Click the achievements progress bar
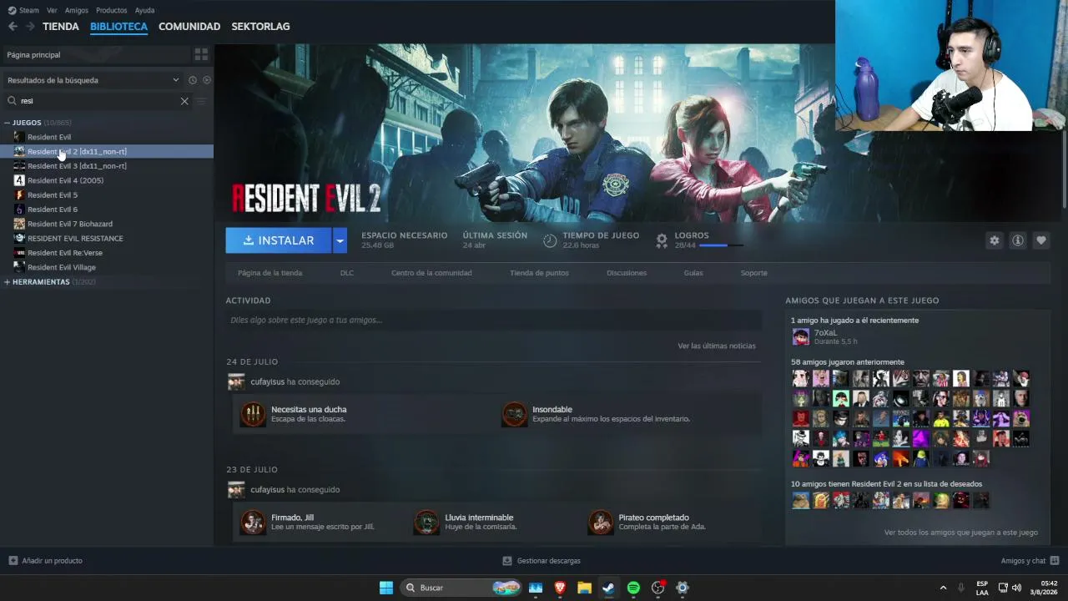 721,245
